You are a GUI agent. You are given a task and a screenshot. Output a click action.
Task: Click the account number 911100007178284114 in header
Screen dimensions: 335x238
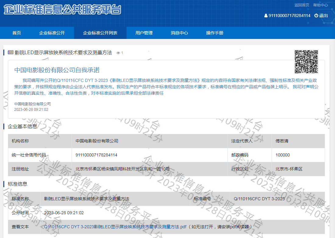pyautogui.click(x=290, y=16)
